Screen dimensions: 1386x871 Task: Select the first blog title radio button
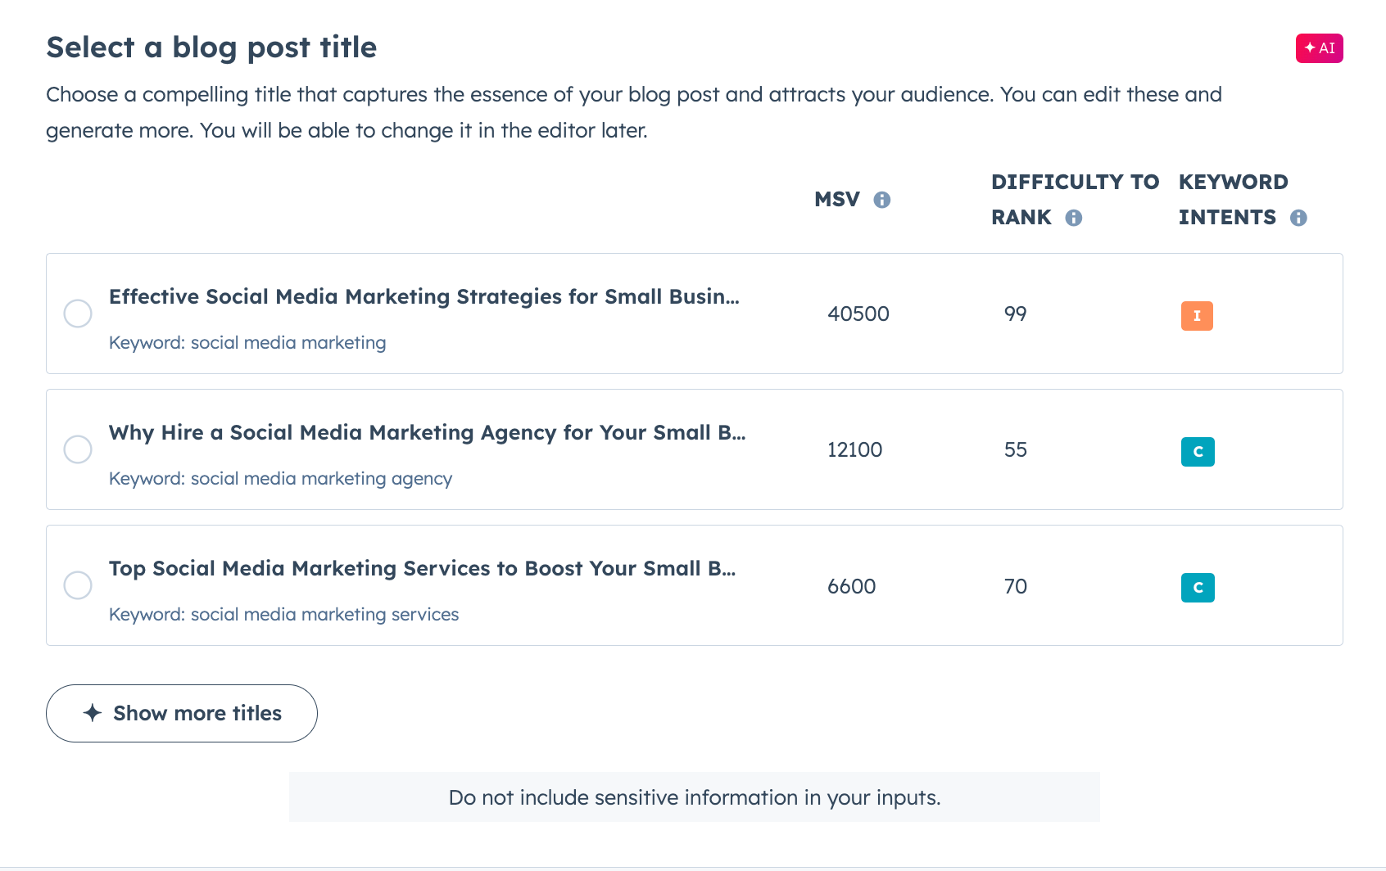78,314
